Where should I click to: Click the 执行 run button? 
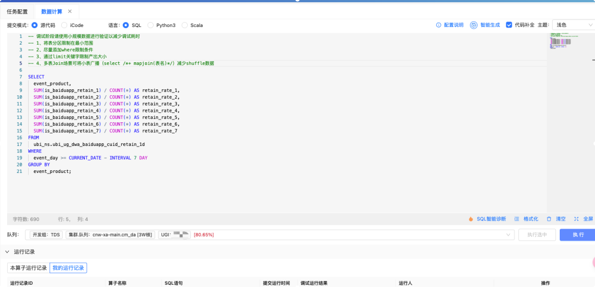(x=577, y=235)
